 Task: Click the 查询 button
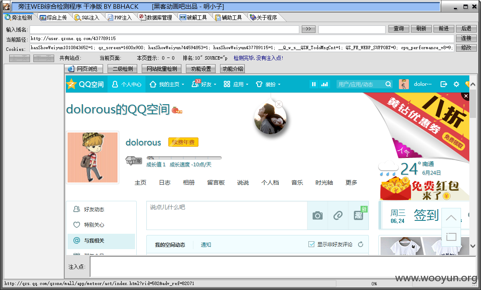398,28
